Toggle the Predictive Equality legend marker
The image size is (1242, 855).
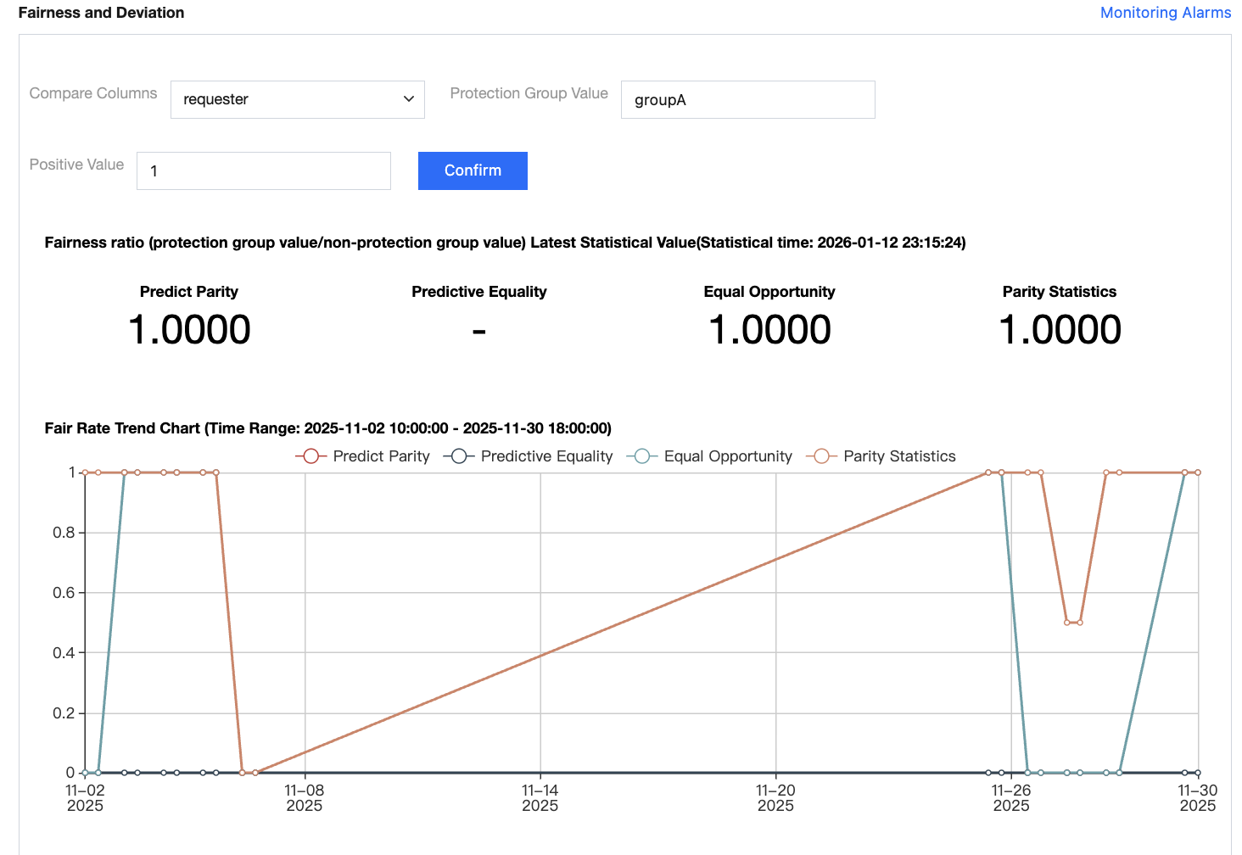(x=459, y=456)
